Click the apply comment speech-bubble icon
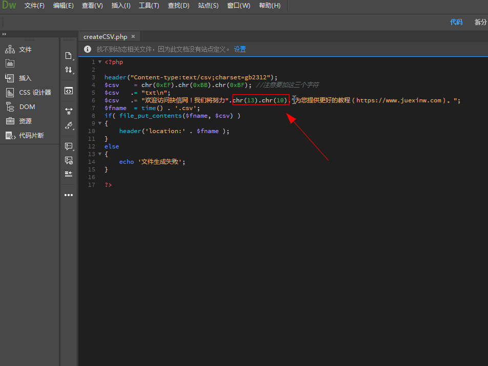This screenshot has height=366, width=488. click(x=68, y=146)
